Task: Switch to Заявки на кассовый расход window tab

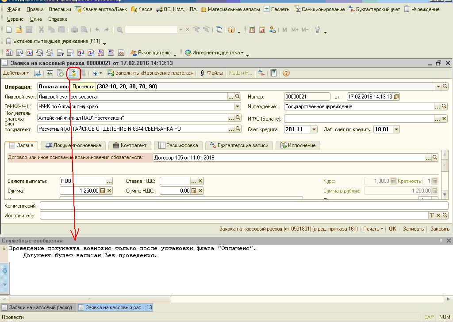Action: click(38, 307)
